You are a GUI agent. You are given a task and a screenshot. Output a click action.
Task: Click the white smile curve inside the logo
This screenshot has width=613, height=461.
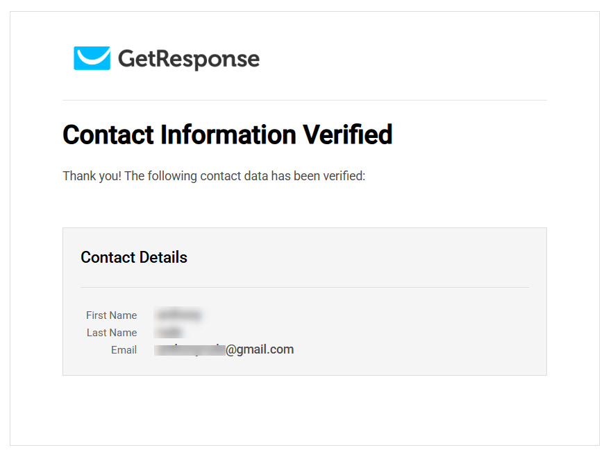pos(92,58)
